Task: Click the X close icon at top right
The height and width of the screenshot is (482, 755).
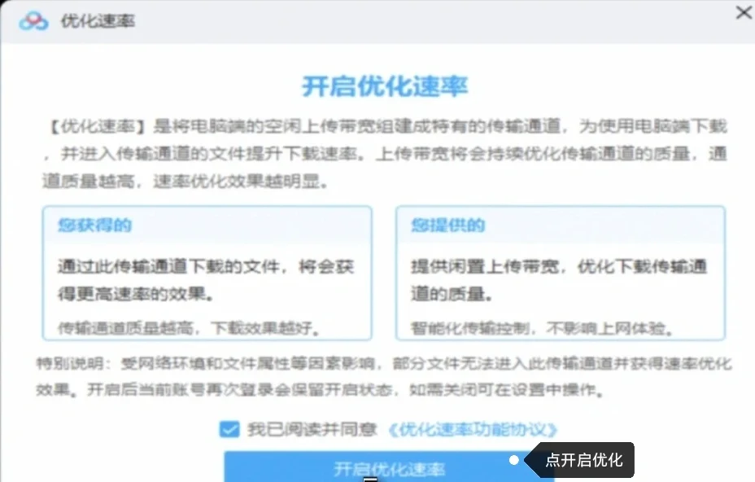Action: click(744, 13)
